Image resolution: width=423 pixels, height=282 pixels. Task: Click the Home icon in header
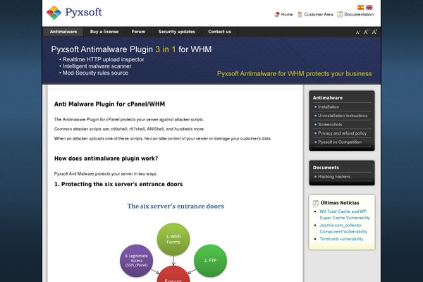[x=277, y=14]
